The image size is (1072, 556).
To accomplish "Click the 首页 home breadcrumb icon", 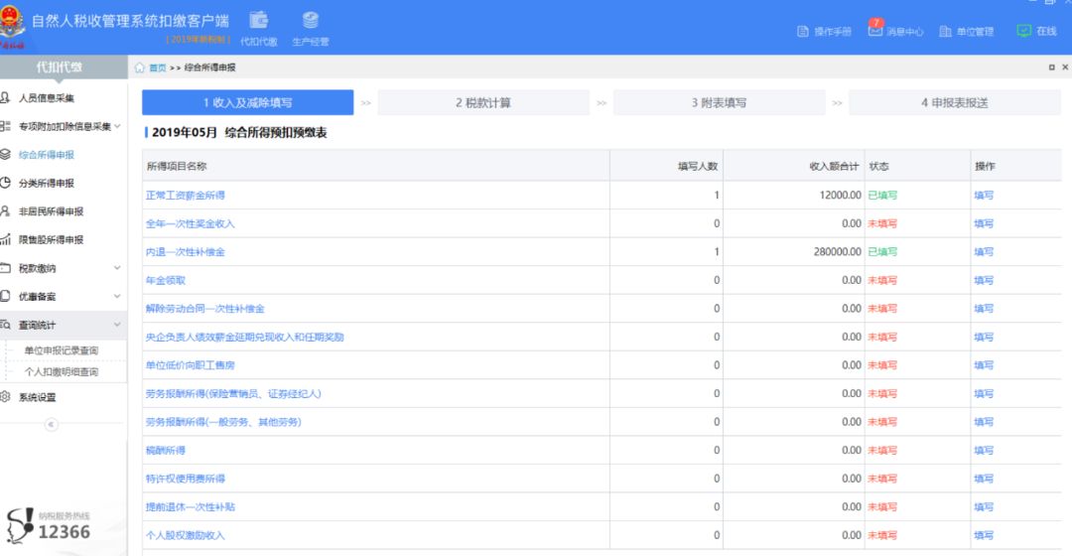I will coord(141,68).
